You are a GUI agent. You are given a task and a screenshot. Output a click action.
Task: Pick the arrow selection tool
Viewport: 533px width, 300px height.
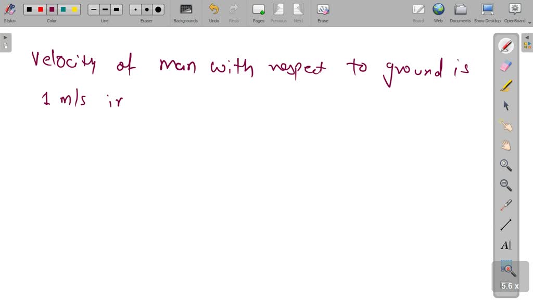(x=506, y=106)
